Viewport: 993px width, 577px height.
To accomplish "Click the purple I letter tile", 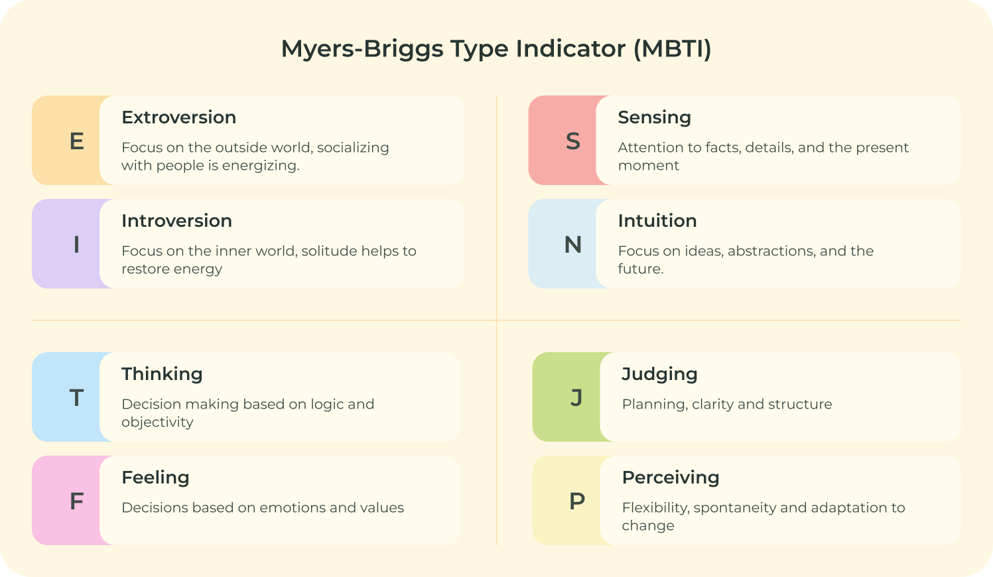I will (66, 244).
